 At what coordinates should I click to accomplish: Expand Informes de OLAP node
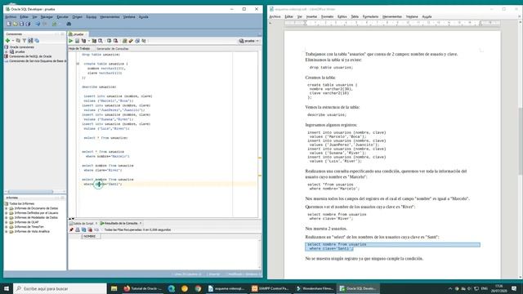point(7,222)
